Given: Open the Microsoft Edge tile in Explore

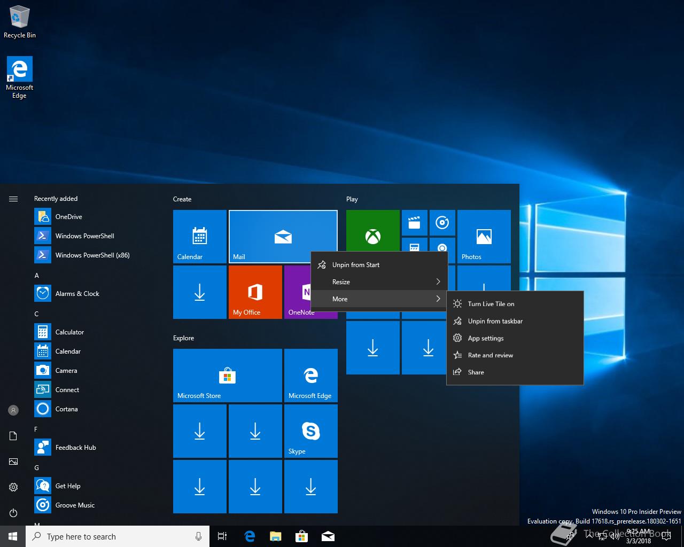Looking at the screenshot, I should tap(311, 376).
